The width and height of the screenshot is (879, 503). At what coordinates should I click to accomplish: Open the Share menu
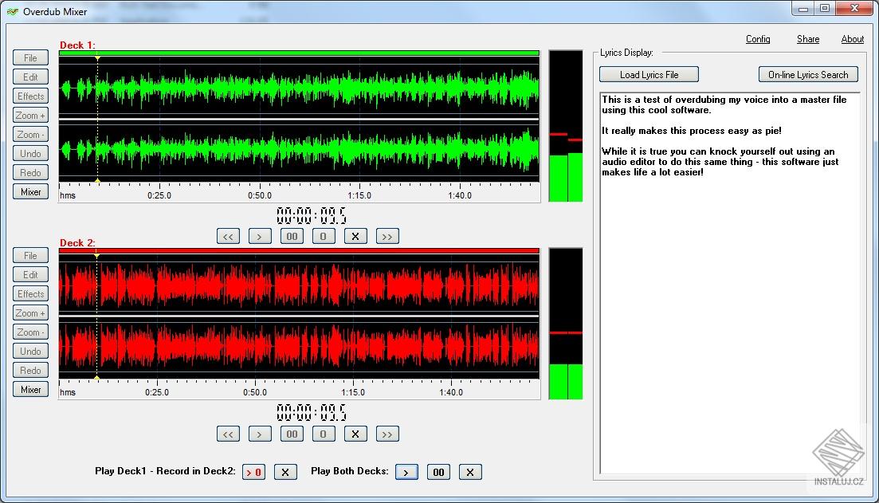pos(807,39)
